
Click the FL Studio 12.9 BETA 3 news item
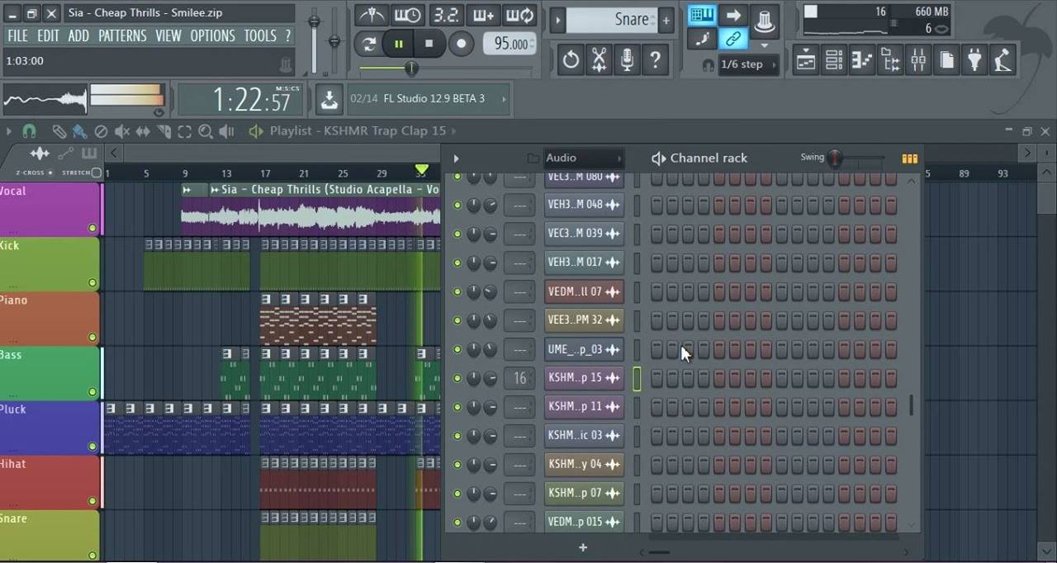[x=428, y=98]
